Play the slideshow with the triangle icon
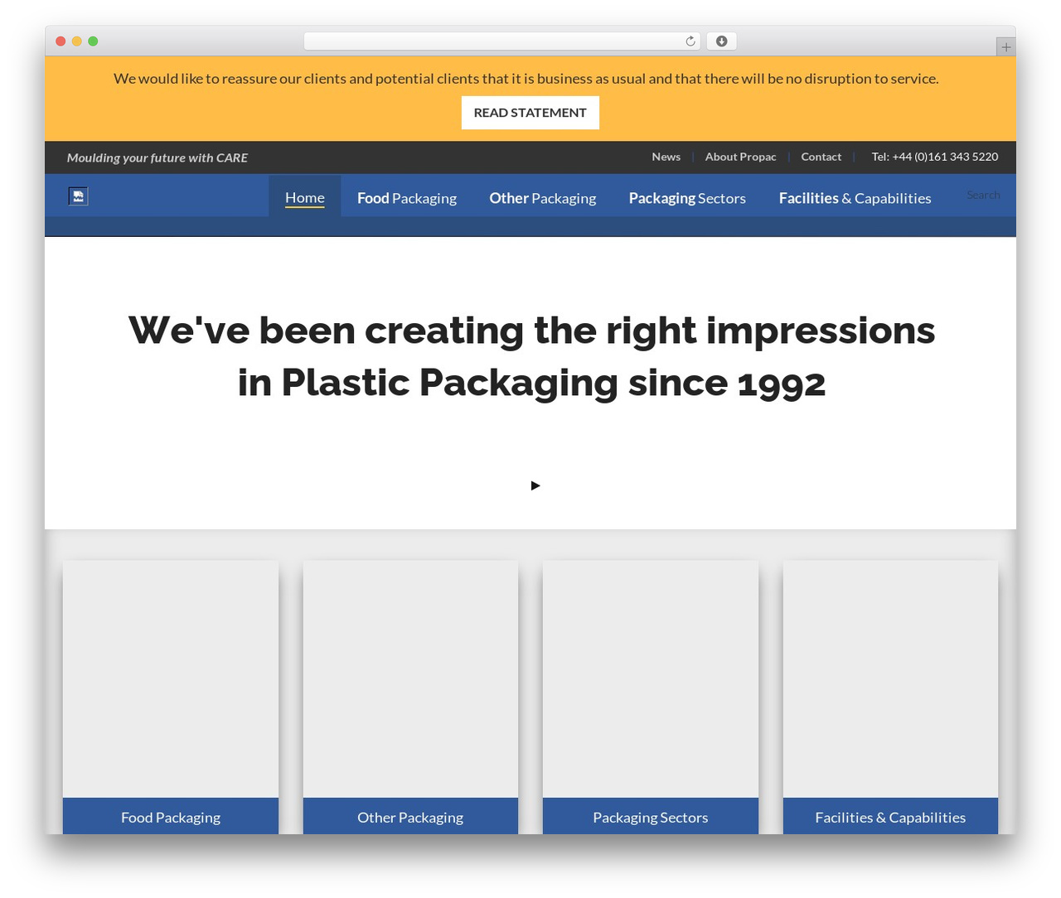This screenshot has width=1061, height=898. coord(535,485)
